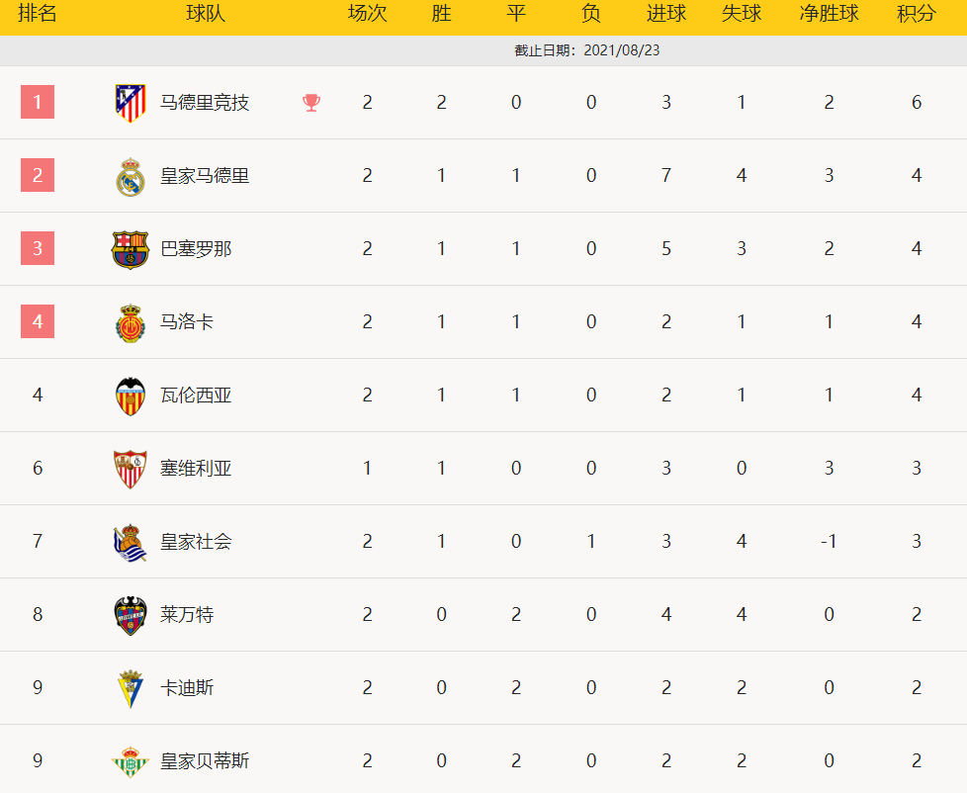Click the Sevilla club crest
967x793 pixels.
[x=131, y=469]
